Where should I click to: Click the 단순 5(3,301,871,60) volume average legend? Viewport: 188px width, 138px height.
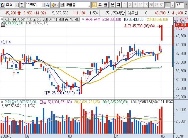[56, 102]
